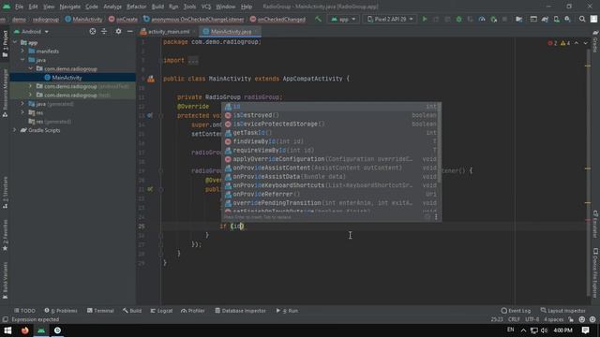Choose getTaskId() completion suggestion

pyautogui.click(x=331, y=133)
